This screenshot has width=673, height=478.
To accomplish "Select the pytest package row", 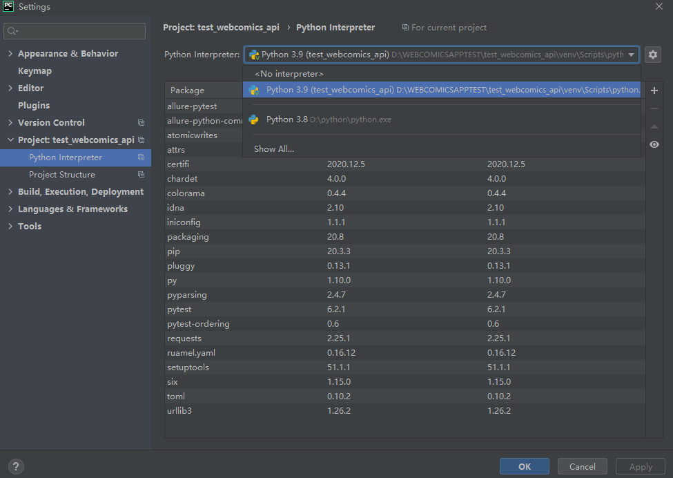I will (x=405, y=309).
